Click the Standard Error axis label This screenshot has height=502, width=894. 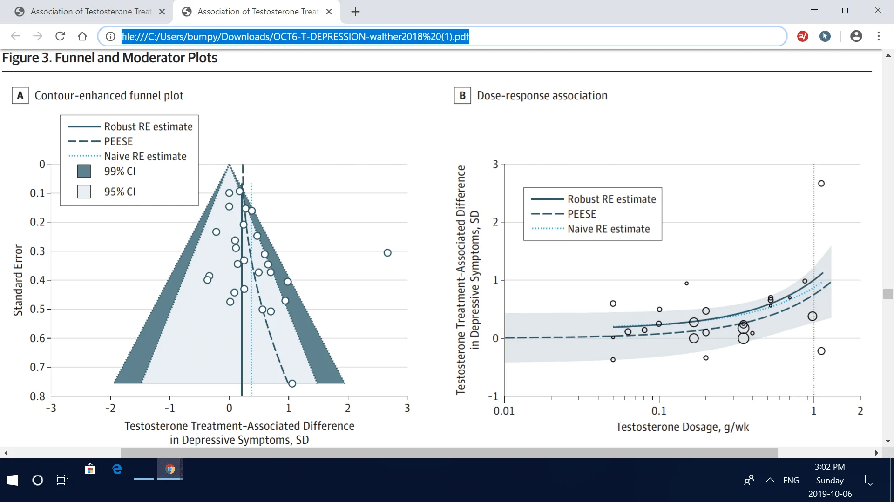coord(18,280)
